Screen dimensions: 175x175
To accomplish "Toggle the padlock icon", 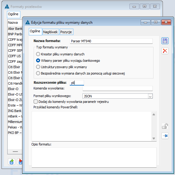I will coord(165,126).
